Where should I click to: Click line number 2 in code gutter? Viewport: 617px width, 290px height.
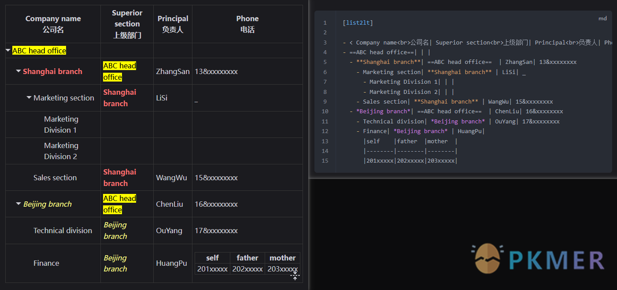click(325, 33)
